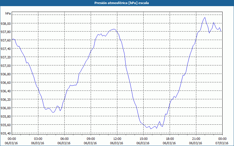Click the 07/03/16 date label
The width and height of the screenshot is (234, 146).
click(x=222, y=143)
